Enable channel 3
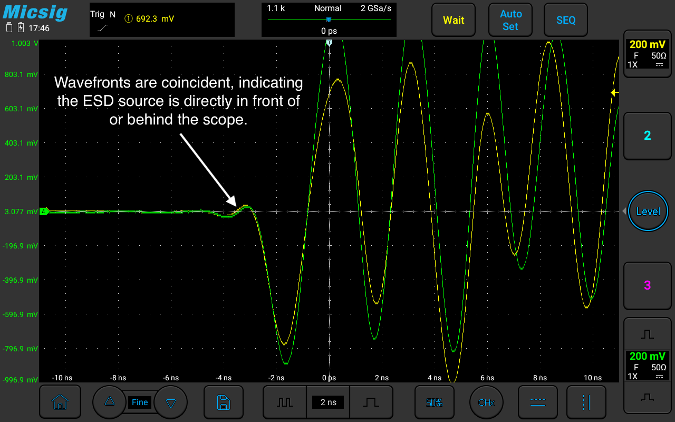This screenshot has height=422, width=675. pyautogui.click(x=648, y=285)
